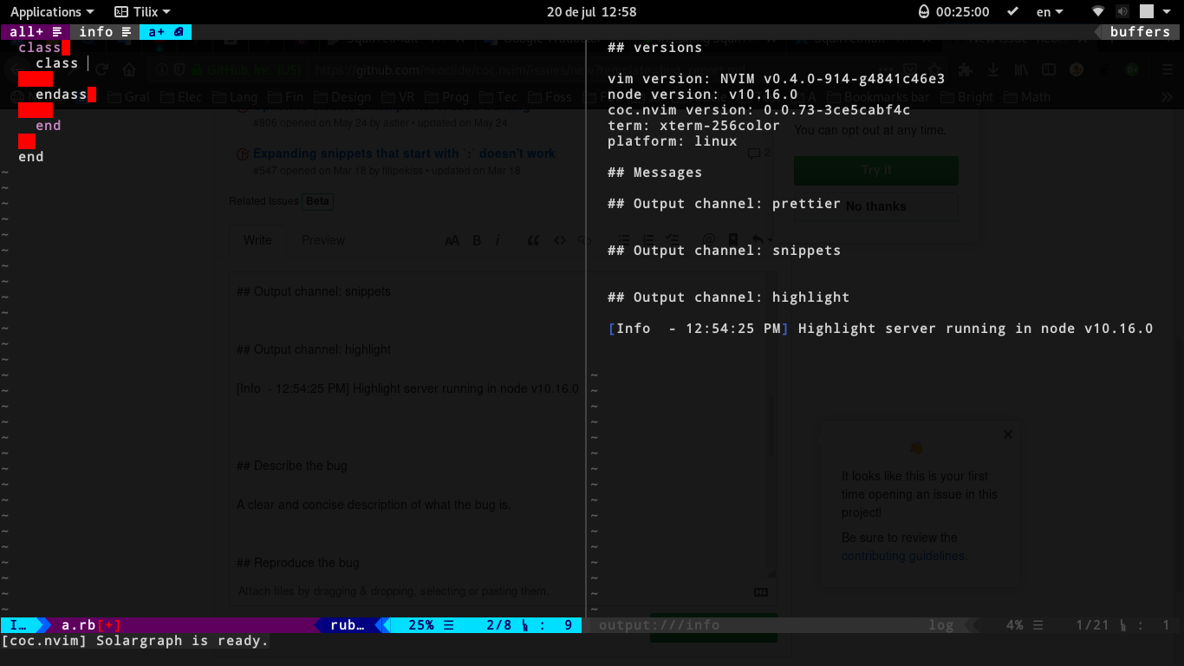Dismiss the prompt with No thanks

click(875, 206)
